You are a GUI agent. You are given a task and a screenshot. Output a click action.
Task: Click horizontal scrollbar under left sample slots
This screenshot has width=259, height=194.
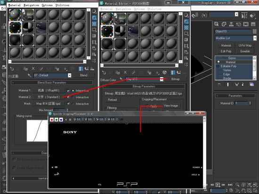coord(48,62)
